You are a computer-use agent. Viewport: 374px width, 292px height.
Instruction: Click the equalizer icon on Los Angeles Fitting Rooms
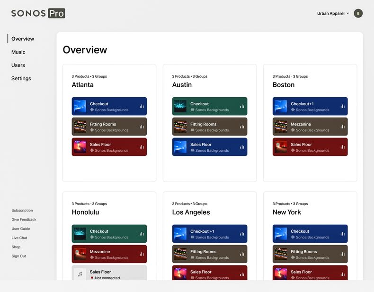click(242, 254)
